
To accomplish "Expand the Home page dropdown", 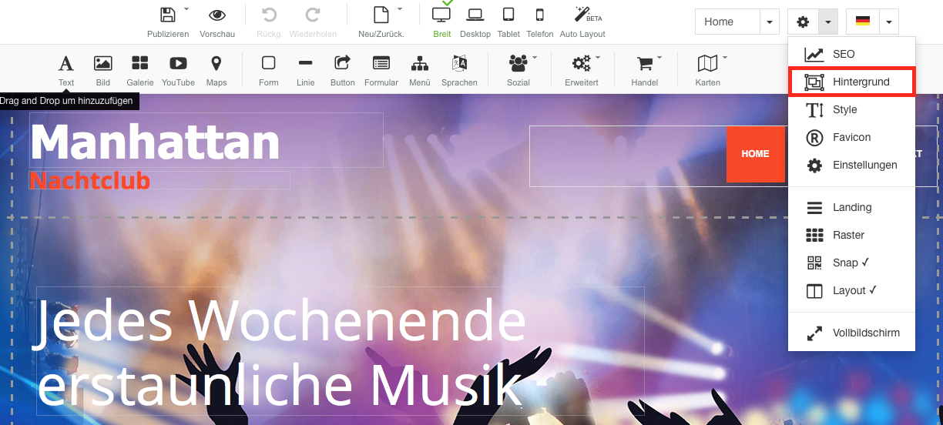I will [x=770, y=22].
